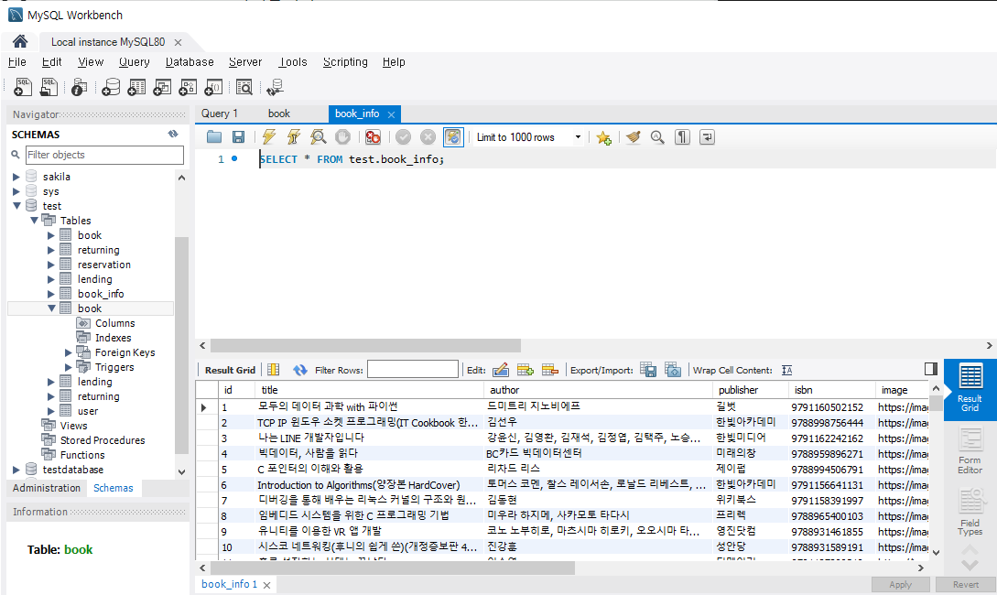This screenshot has height=595, width=997.
Task: Create a new stored procedure icon
Action: coord(188,87)
